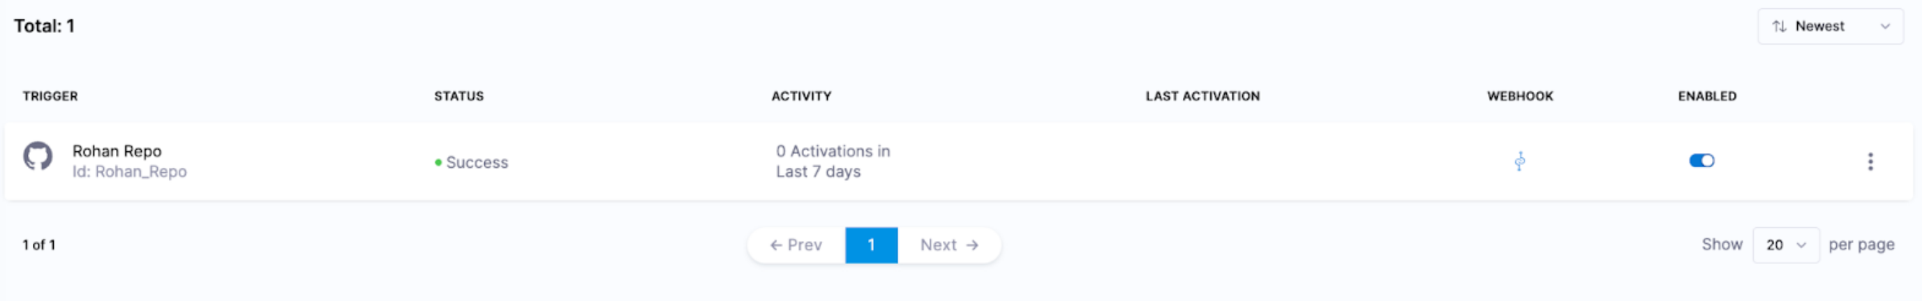Click the chevron in the Newest dropdown
1922x301 pixels.
[x=1886, y=26]
